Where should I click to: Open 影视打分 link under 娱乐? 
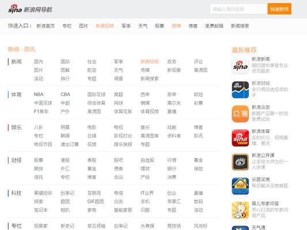(x=123, y=136)
